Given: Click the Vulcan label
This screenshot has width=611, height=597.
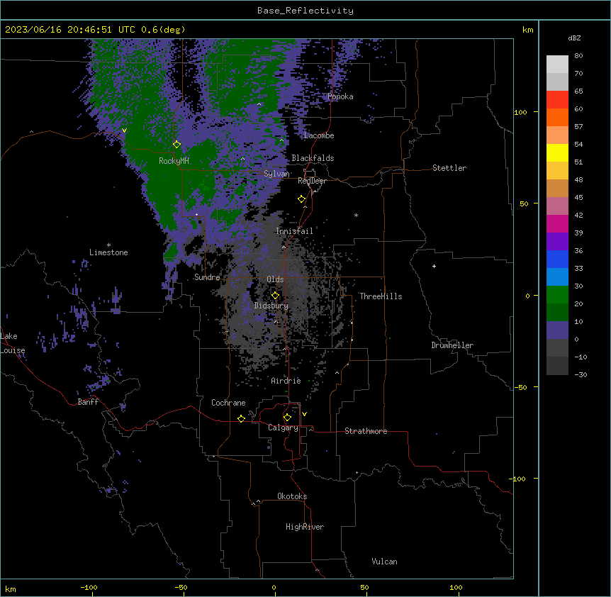Looking at the screenshot, I should point(384,562).
